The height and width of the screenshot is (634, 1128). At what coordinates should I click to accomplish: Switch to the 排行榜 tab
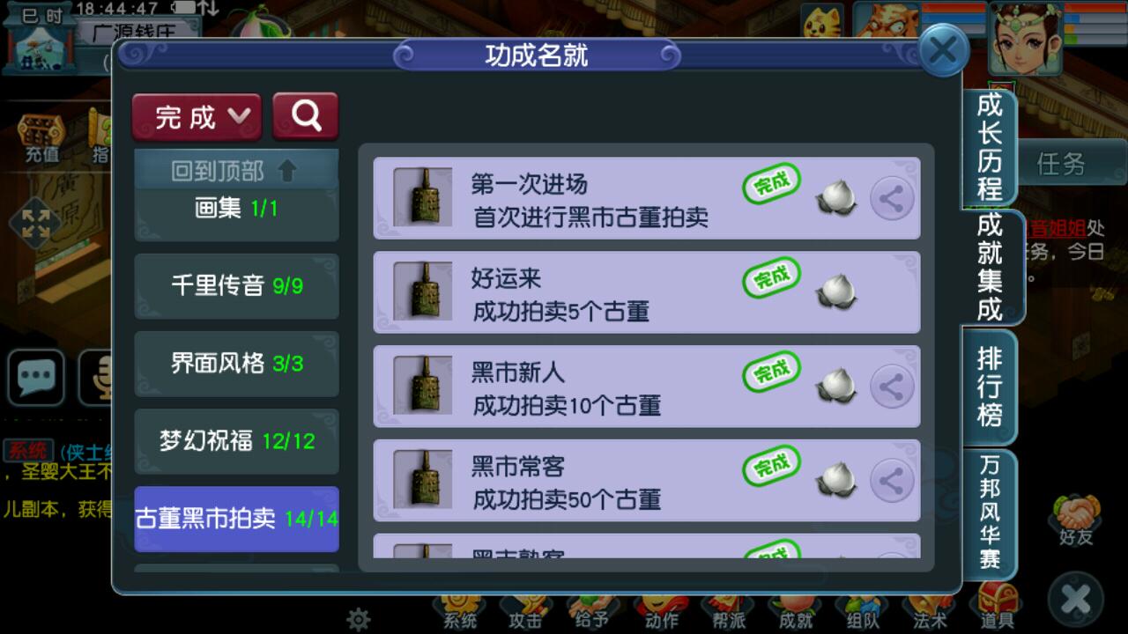(989, 387)
